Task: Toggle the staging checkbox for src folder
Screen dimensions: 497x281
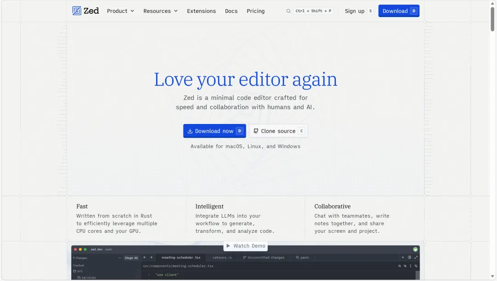Action: coord(137,271)
